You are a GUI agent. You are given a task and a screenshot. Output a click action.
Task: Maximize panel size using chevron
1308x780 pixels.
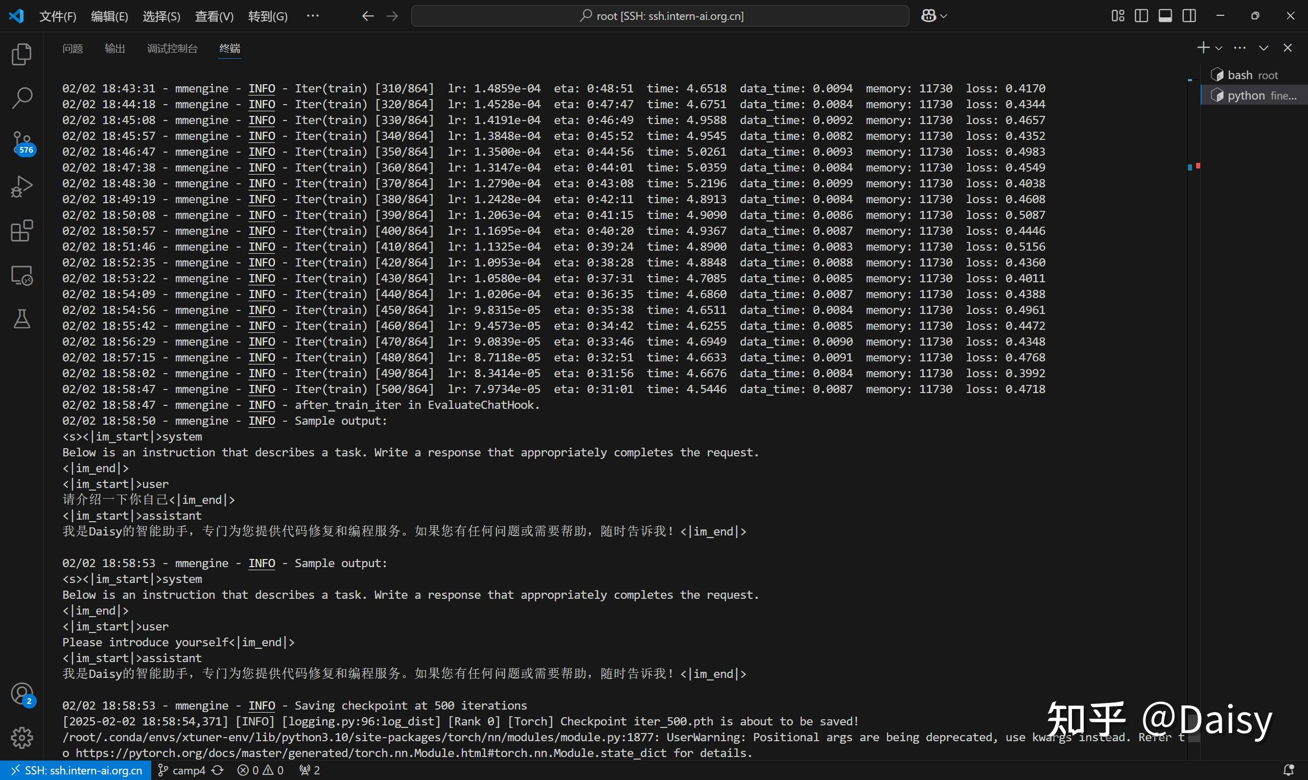[x=1264, y=48]
